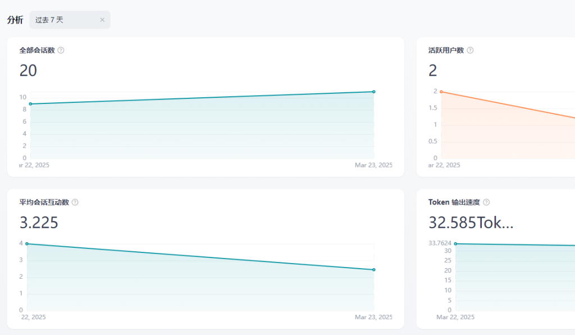Click the 分析 section heading

(15, 20)
